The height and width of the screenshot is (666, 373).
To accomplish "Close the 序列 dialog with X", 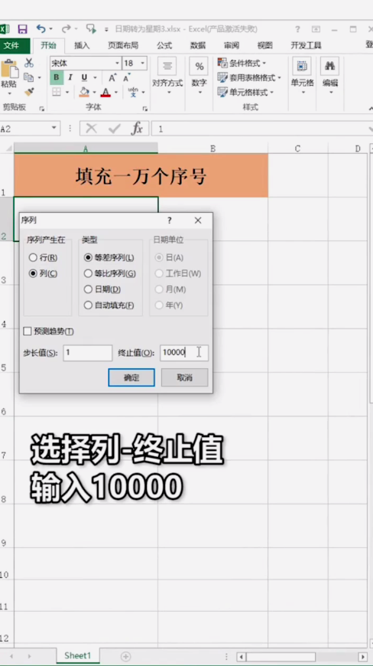I will coord(198,220).
